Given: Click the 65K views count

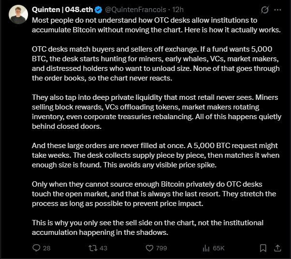Looking at the screenshot, I should pos(218,248).
